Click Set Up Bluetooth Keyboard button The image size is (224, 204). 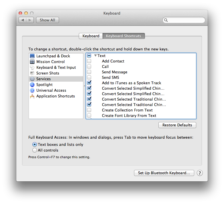164,173
